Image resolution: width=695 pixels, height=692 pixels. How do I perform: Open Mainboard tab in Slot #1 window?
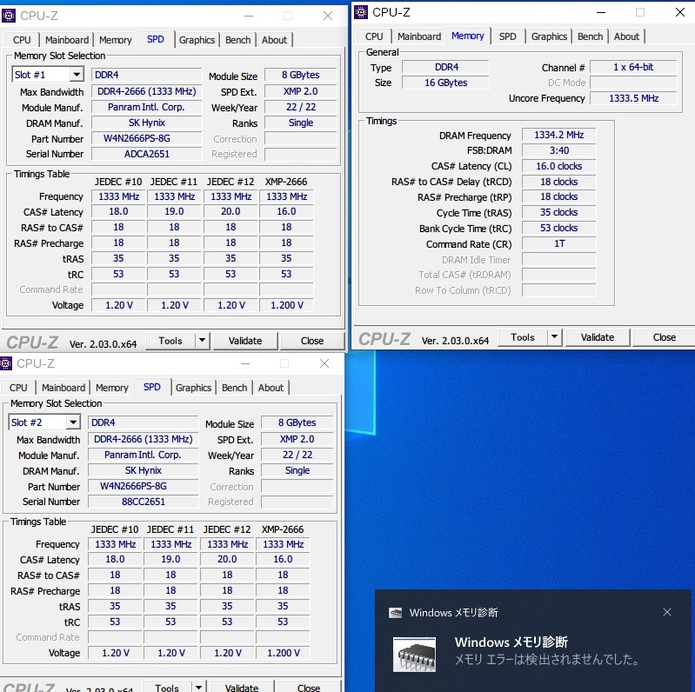click(x=67, y=40)
